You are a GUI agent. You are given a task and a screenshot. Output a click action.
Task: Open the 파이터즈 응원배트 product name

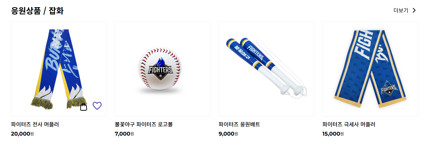click(x=239, y=125)
